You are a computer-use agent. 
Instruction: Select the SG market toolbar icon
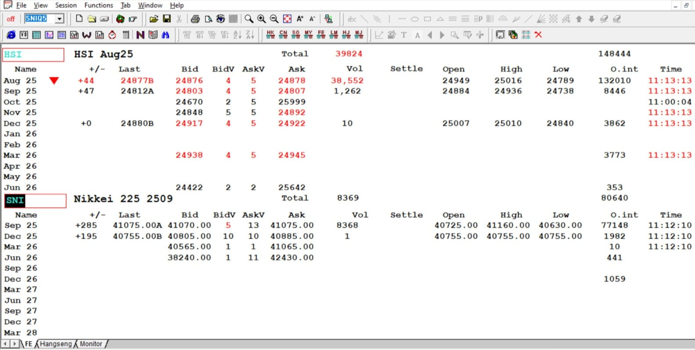coord(296,35)
